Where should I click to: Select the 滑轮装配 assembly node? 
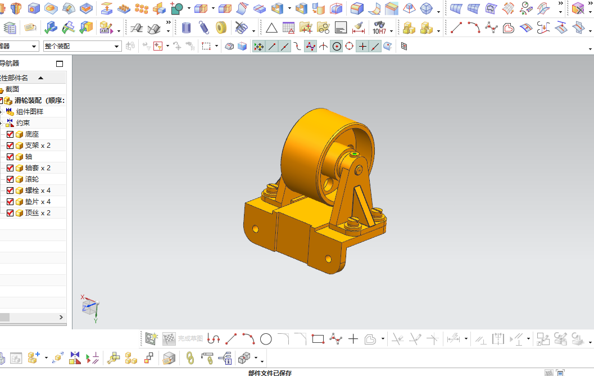tap(39, 101)
